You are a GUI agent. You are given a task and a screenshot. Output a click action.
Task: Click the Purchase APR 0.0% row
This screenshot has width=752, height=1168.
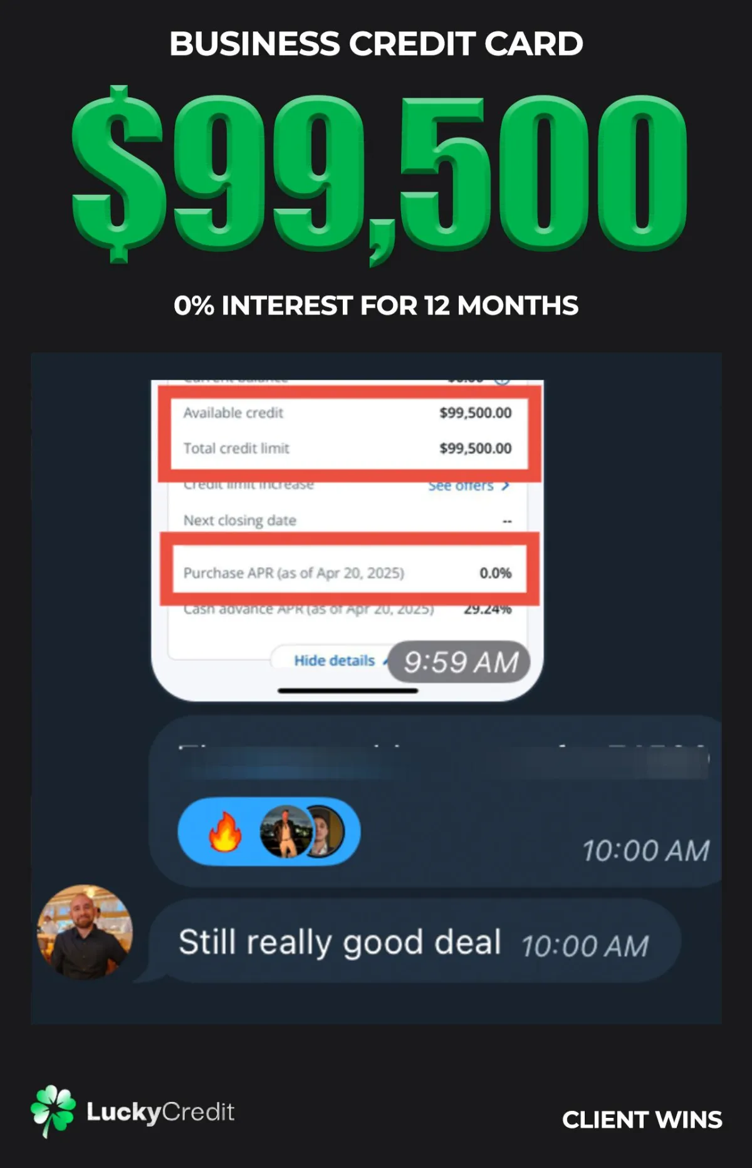pyautogui.click(x=347, y=573)
